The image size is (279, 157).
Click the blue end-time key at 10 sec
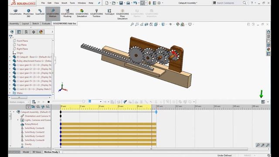156,112
